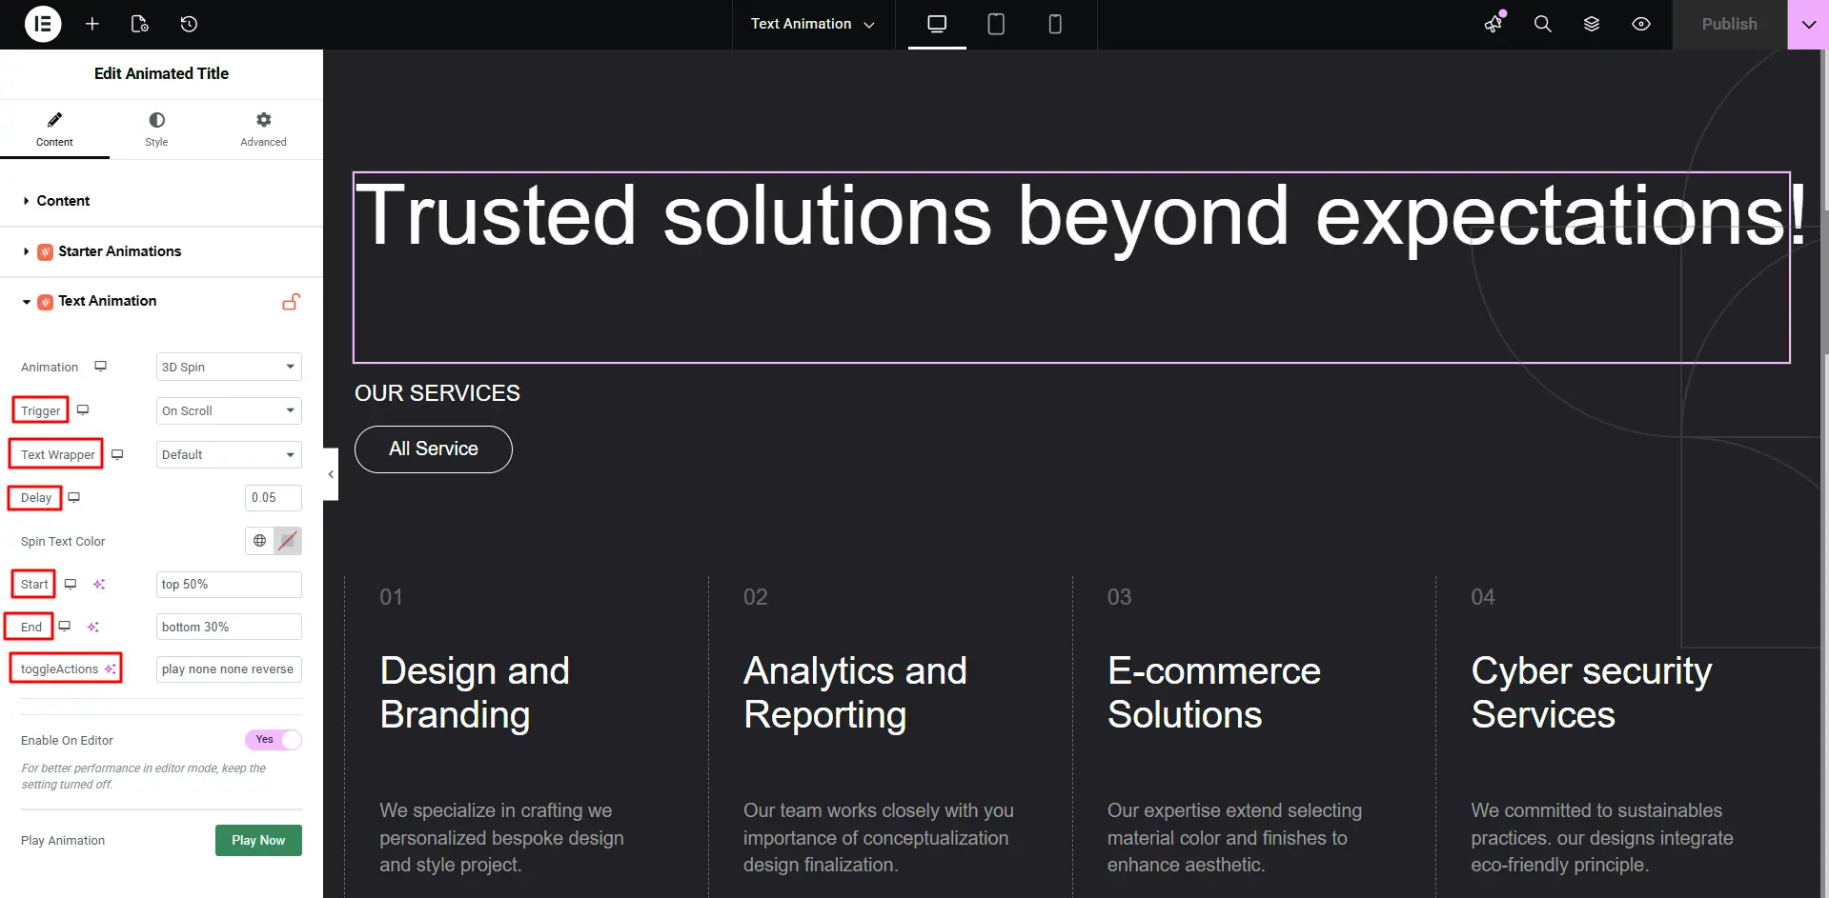The height and width of the screenshot is (898, 1829).
Task: Click the All Service button
Action: pos(434,449)
